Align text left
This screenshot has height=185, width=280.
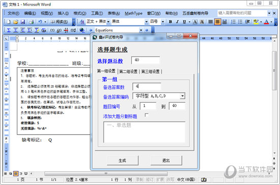tap(211, 22)
